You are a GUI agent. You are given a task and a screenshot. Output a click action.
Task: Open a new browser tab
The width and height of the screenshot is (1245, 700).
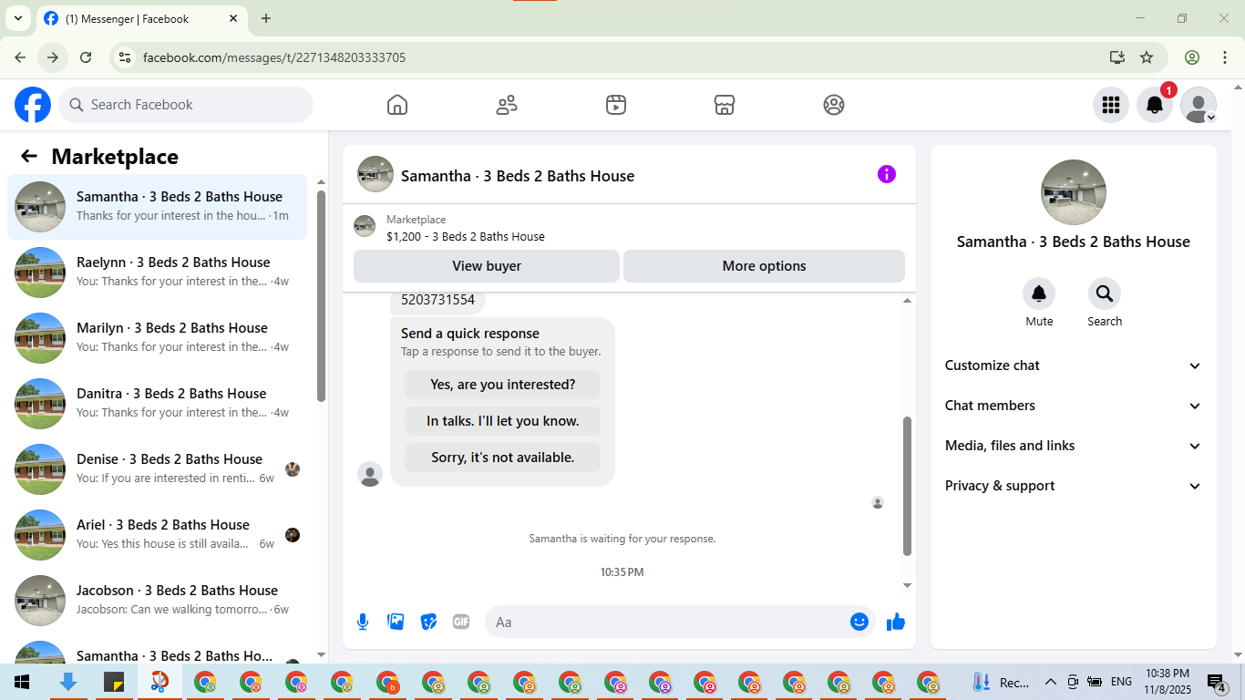266,18
